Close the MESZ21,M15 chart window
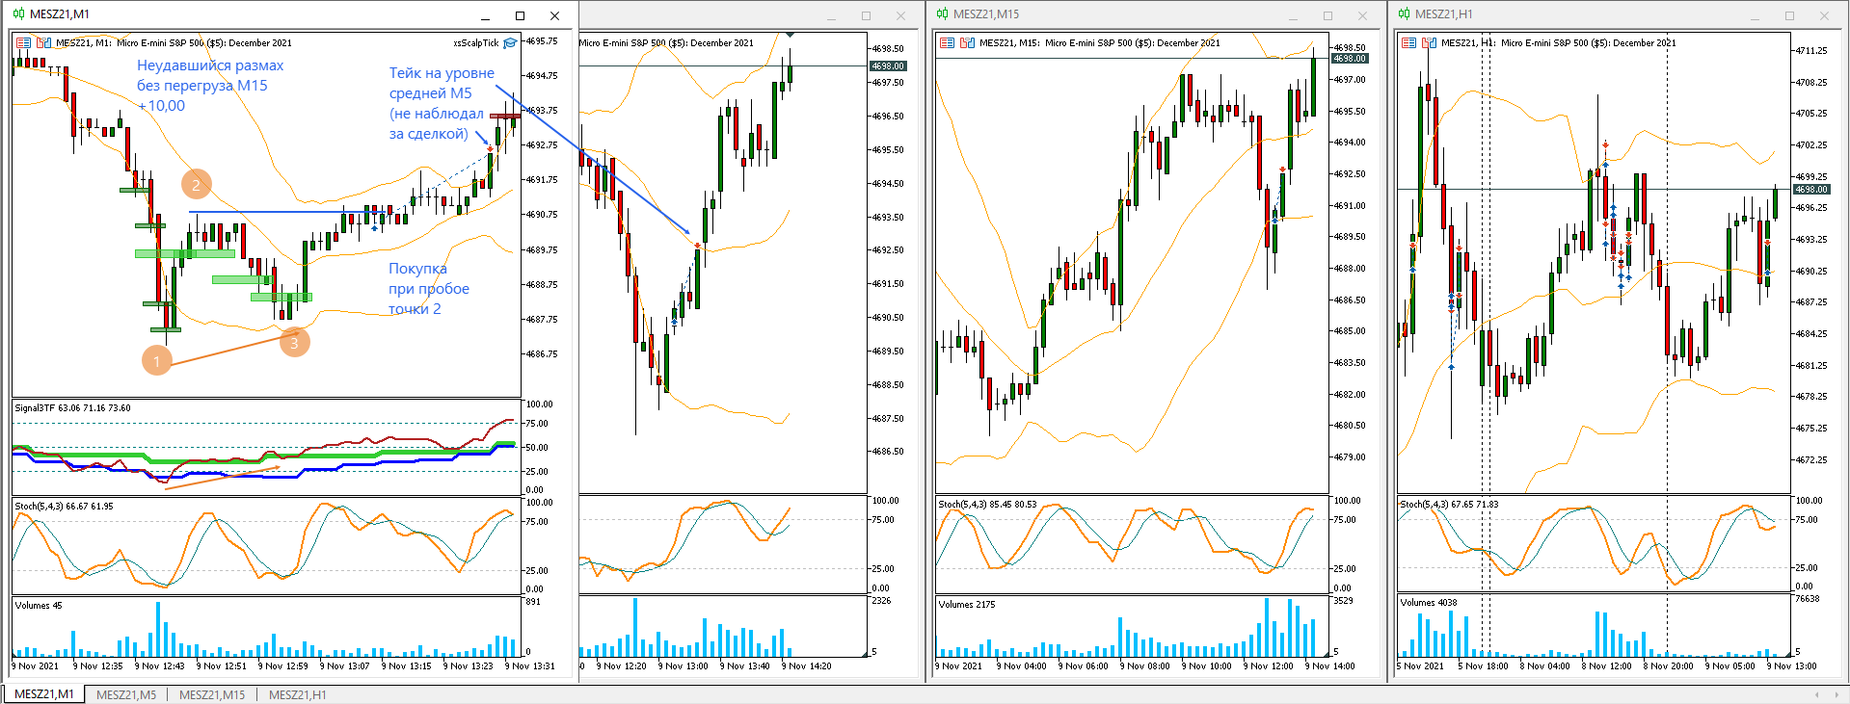Image resolution: width=1850 pixels, height=704 pixels. (1362, 15)
